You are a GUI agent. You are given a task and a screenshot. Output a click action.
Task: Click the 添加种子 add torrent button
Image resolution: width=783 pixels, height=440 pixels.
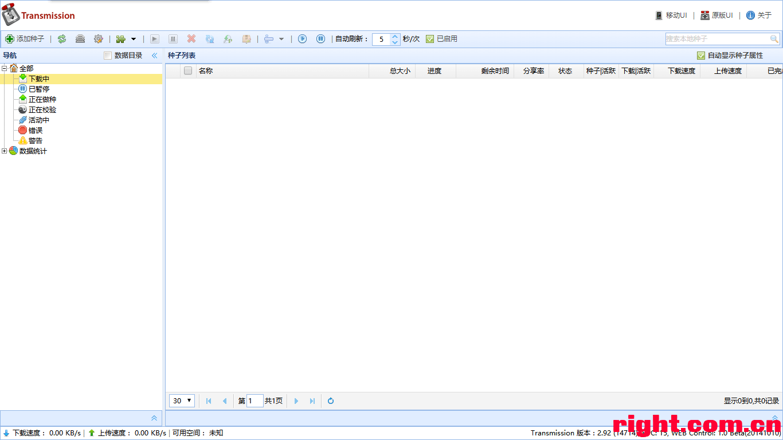pyautogui.click(x=25, y=39)
